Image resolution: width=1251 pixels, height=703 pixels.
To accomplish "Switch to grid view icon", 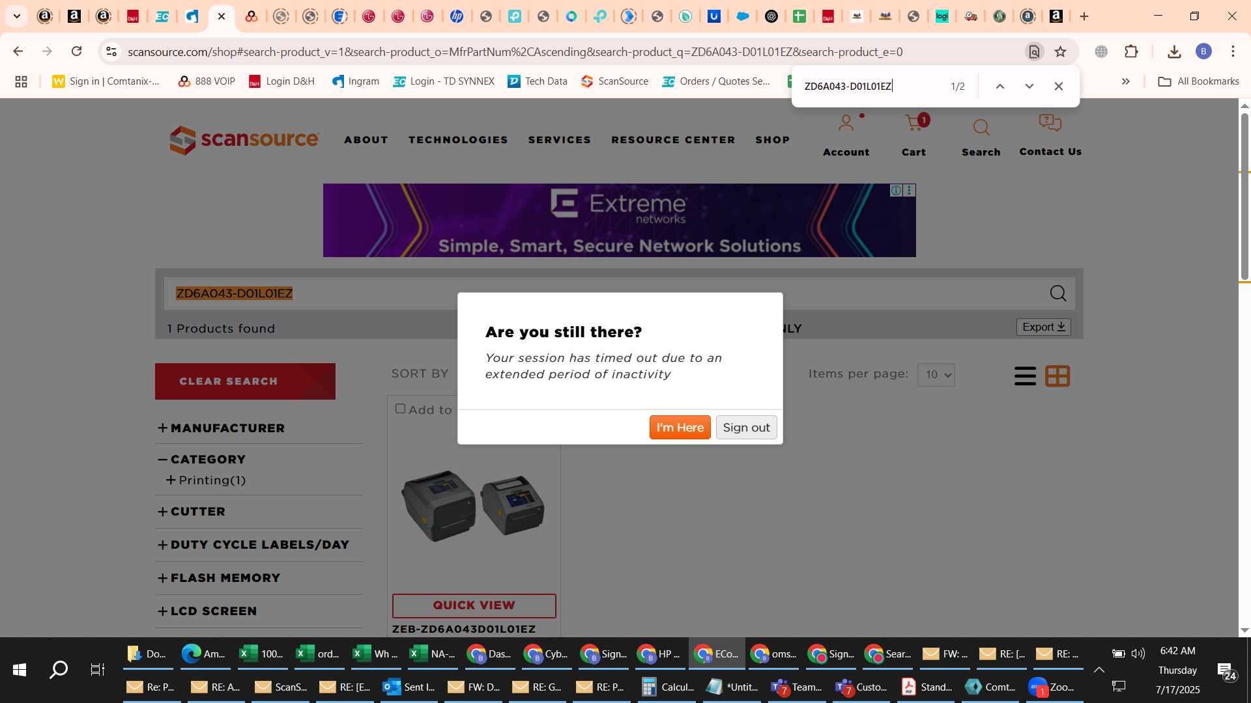I will pyautogui.click(x=1057, y=376).
